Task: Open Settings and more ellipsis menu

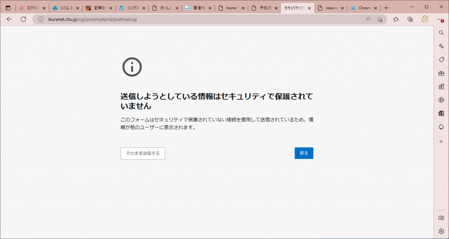Action: coord(440,19)
